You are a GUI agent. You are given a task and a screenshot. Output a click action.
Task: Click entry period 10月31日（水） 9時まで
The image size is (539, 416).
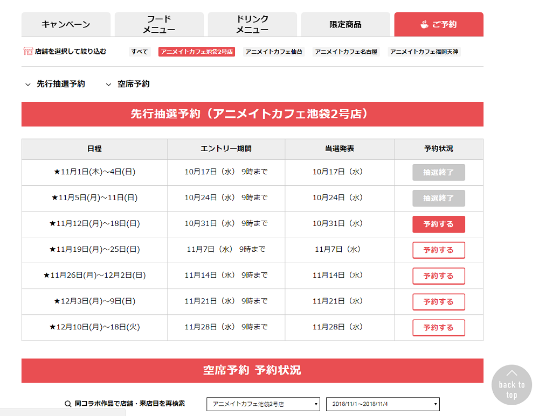tap(226, 224)
